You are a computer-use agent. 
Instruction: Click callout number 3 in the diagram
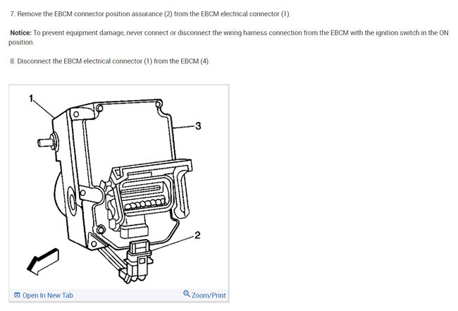[x=198, y=126]
